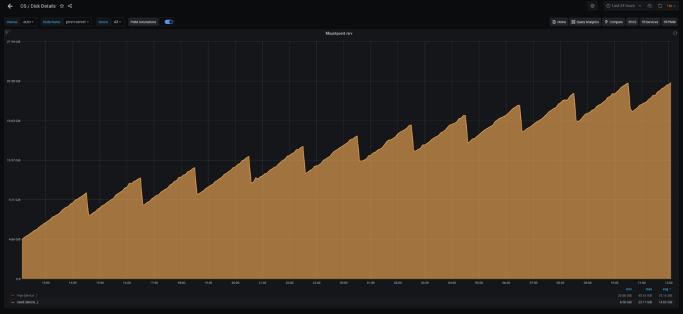Expand the Device All dropdown
683x314 pixels.
tap(117, 22)
